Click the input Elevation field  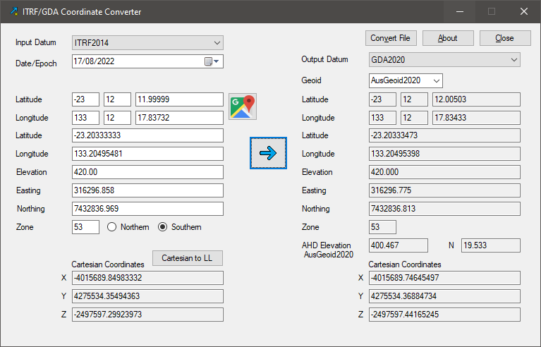(x=147, y=172)
